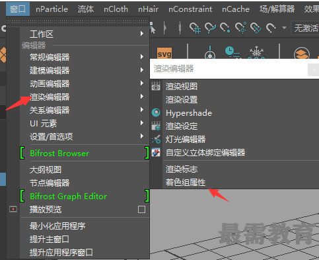This screenshot has width=319, height=260.
Task: Enable the snap to points magnet icon
Action: 225,28
